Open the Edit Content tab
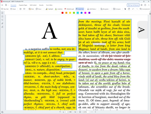The height and width of the screenshot is (114, 151). 33,5
